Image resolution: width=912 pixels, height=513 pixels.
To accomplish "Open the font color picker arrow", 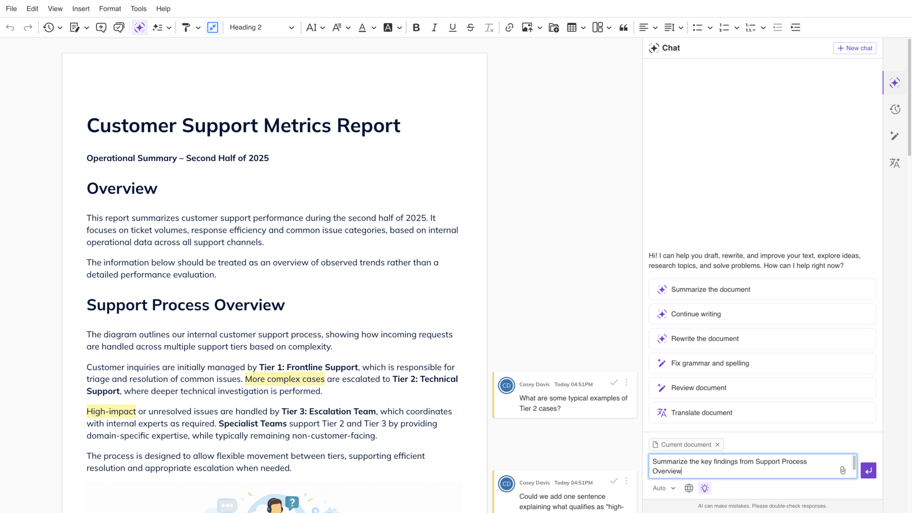I will [374, 28].
